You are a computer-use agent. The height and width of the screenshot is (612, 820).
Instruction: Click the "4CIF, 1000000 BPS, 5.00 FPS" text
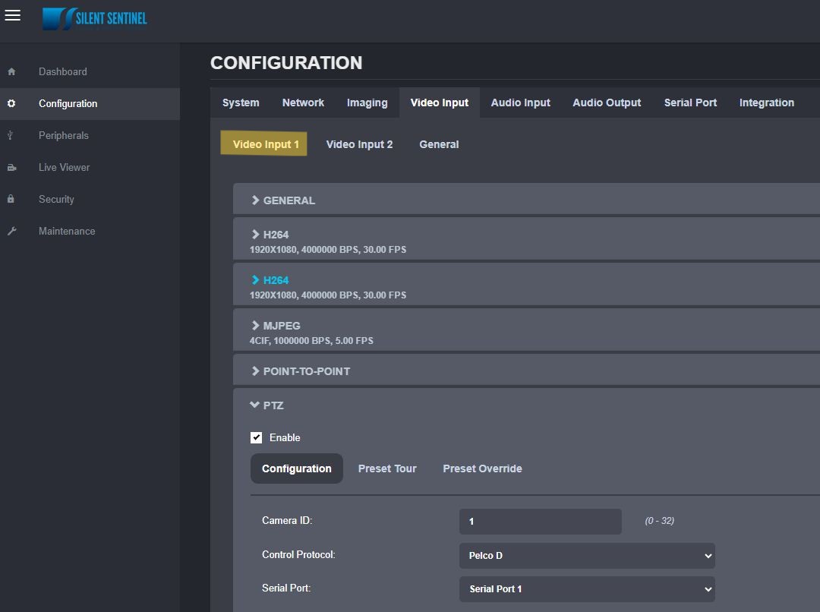tap(312, 340)
